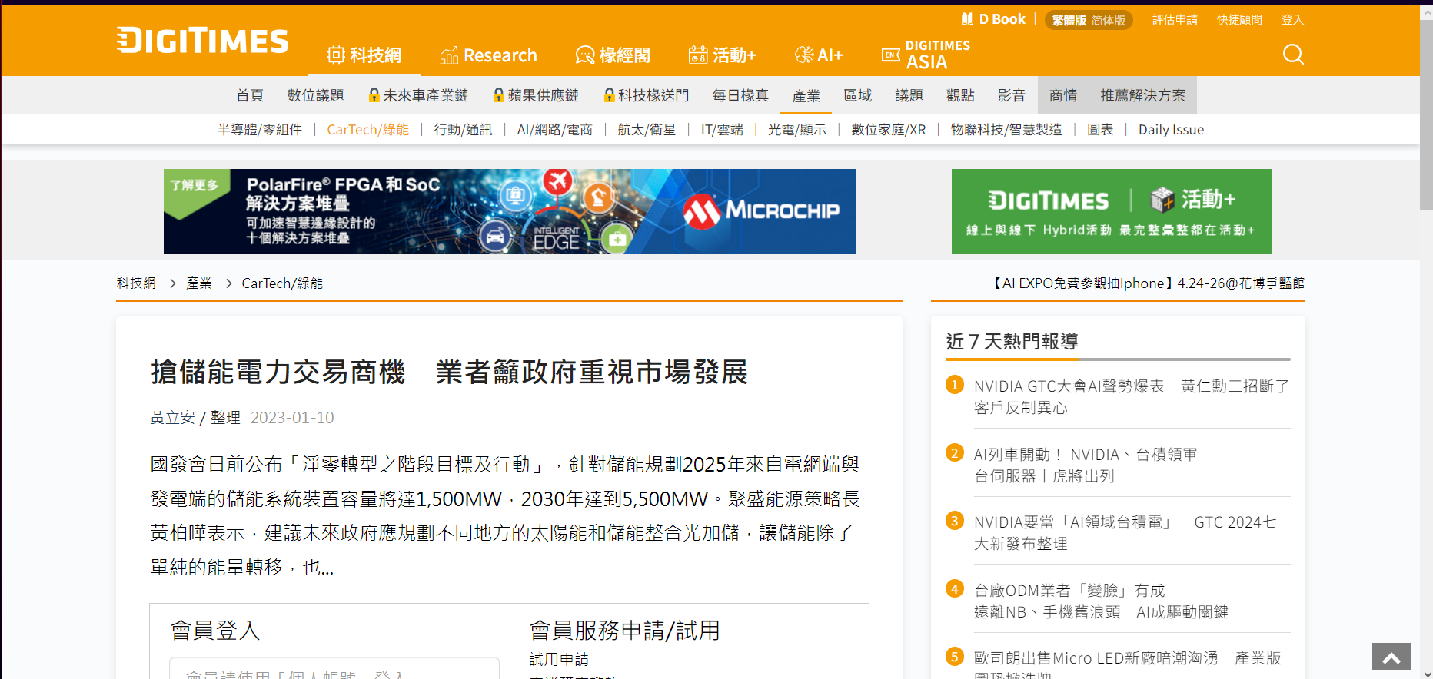Select the Research main tab
The width and height of the screenshot is (1433, 679).
(x=488, y=55)
